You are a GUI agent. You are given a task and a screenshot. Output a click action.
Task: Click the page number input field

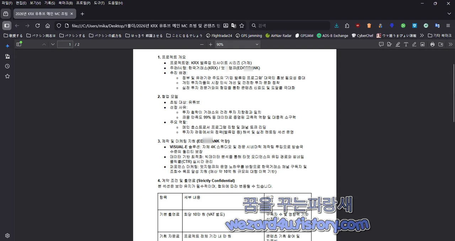tap(65, 44)
